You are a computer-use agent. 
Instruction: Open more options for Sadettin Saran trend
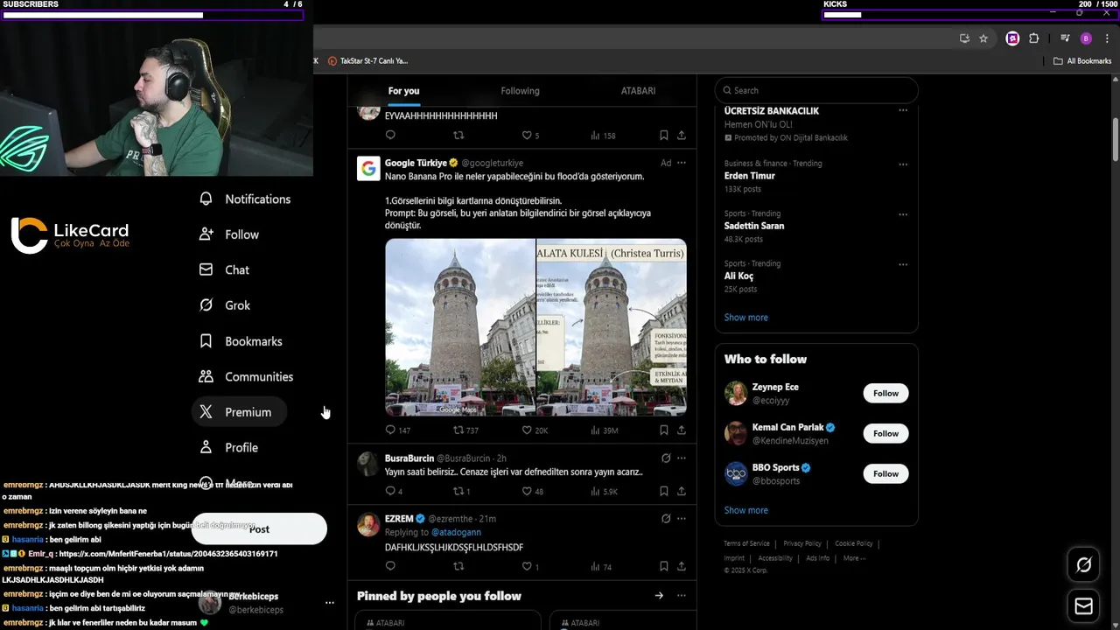tap(903, 213)
